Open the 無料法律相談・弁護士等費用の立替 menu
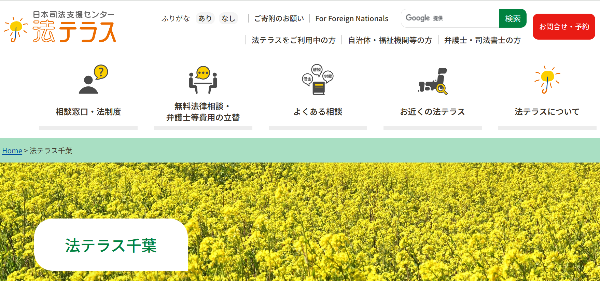This screenshot has height=281, width=600. pyautogui.click(x=203, y=112)
